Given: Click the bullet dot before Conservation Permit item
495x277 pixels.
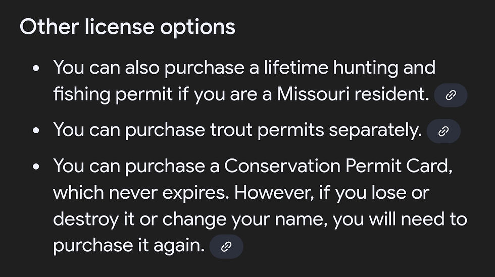Looking at the screenshot, I should click(x=35, y=167).
